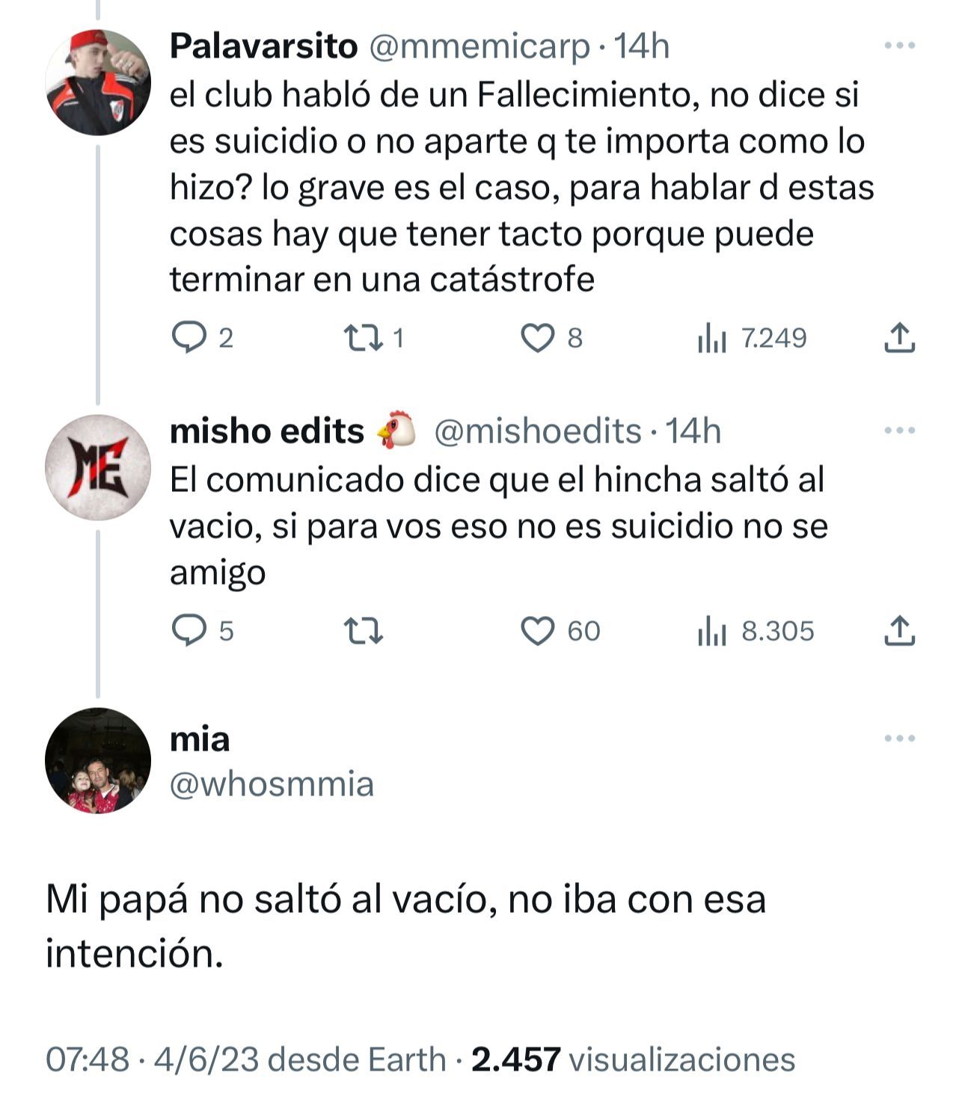The height and width of the screenshot is (1105, 965).
Task: Open the @mmemicarp profile handle
Action: coord(479,46)
